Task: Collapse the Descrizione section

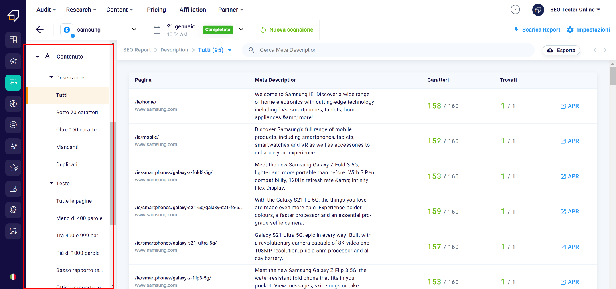Action: click(x=51, y=77)
